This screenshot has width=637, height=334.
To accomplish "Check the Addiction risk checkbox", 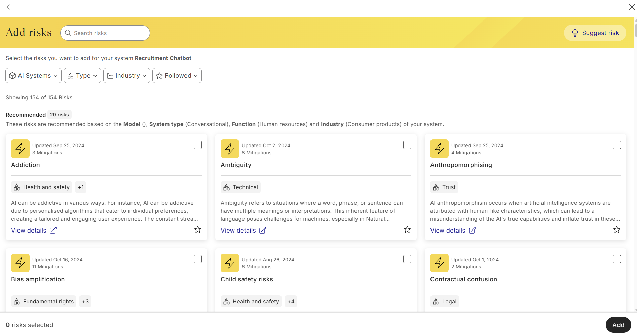I will 198,145.
